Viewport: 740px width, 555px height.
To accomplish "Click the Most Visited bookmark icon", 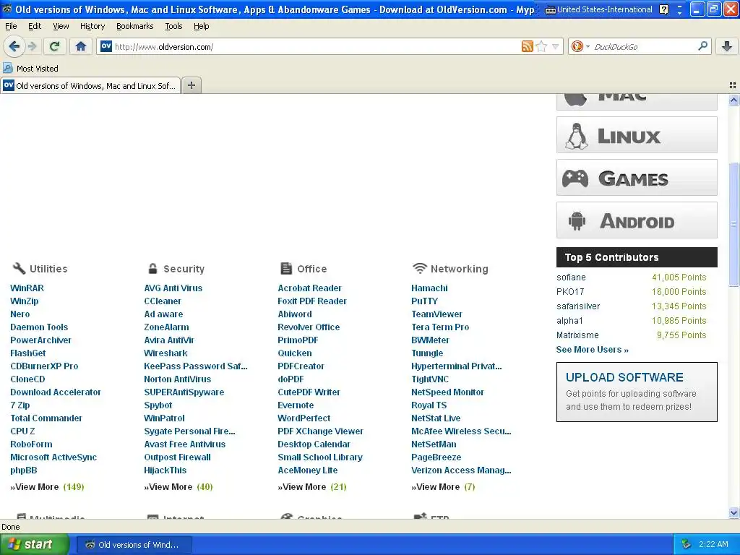I will 7,68.
